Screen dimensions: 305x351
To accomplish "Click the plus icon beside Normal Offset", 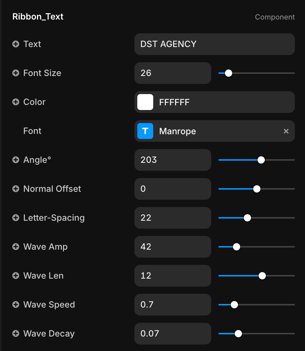I will pos(16,189).
